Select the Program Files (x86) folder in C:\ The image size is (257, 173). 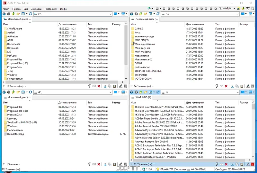click(x=17, y=63)
